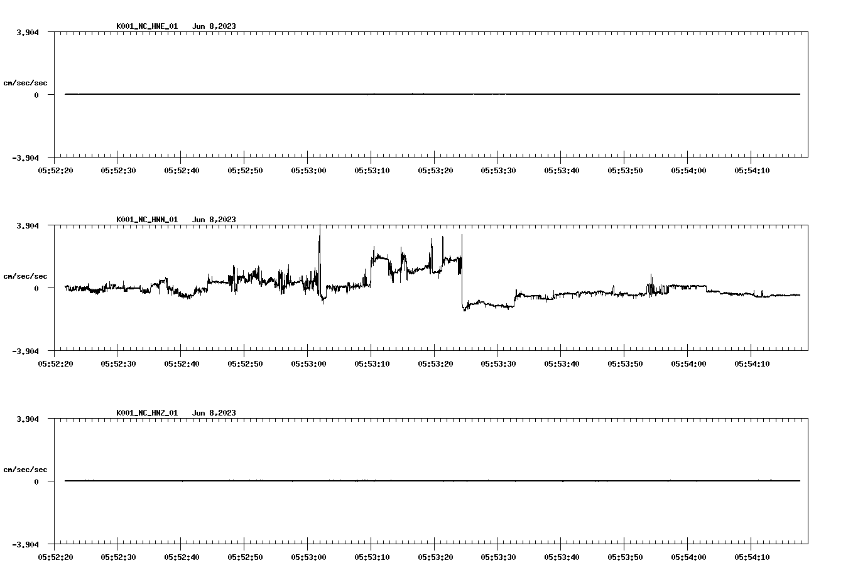Screen dimensions: 853x580
Task: Click the 05:54:10 tick on bottom axis
Action: pyautogui.click(x=752, y=556)
